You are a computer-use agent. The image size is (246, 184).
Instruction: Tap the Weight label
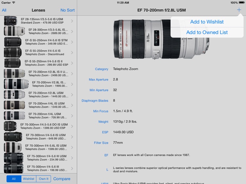point(103,122)
